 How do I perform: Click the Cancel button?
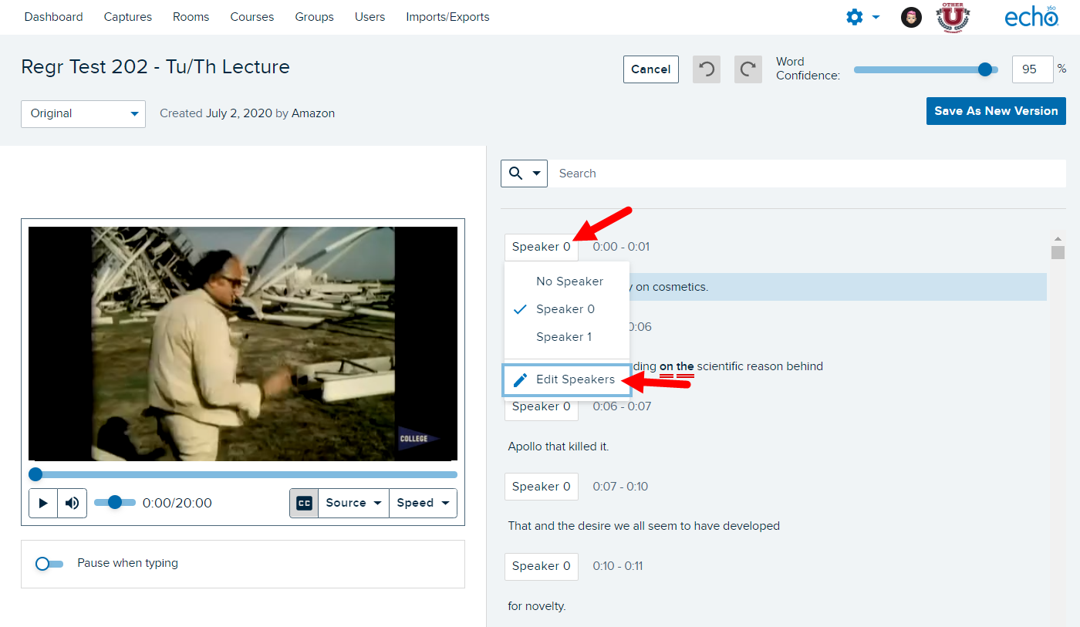point(650,69)
